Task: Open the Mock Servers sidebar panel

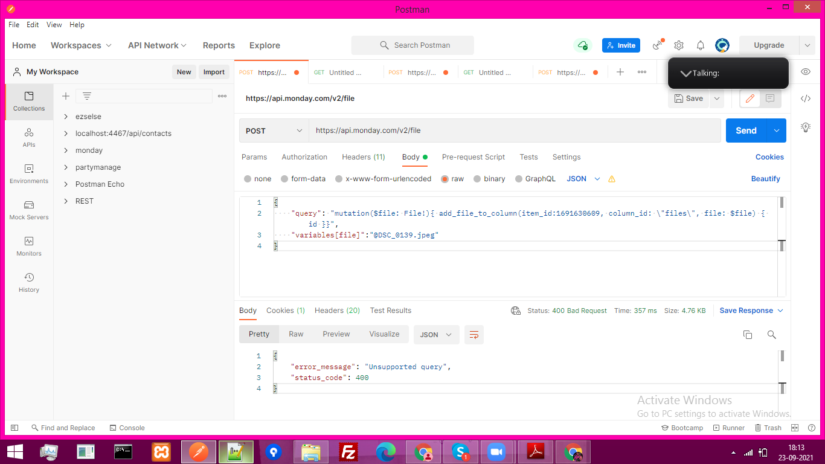Action: [x=29, y=210]
